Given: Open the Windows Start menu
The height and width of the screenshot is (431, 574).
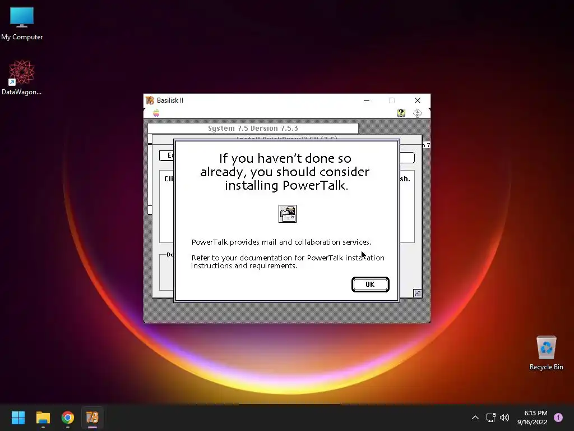Looking at the screenshot, I should 18,418.
